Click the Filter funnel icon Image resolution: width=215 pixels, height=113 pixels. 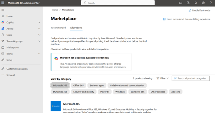pos(158,78)
